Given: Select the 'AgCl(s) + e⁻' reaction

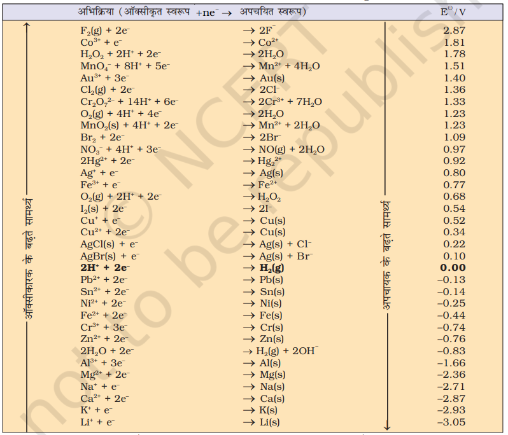Looking at the screenshot, I should tap(109, 244).
